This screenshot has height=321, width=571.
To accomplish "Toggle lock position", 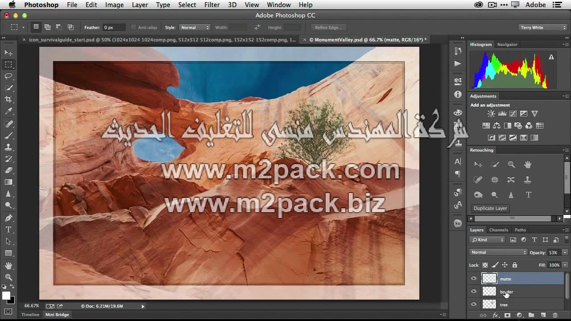I will (505, 265).
